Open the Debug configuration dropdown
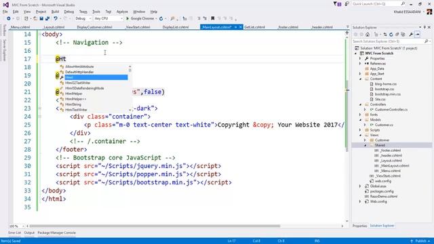 (90, 18)
